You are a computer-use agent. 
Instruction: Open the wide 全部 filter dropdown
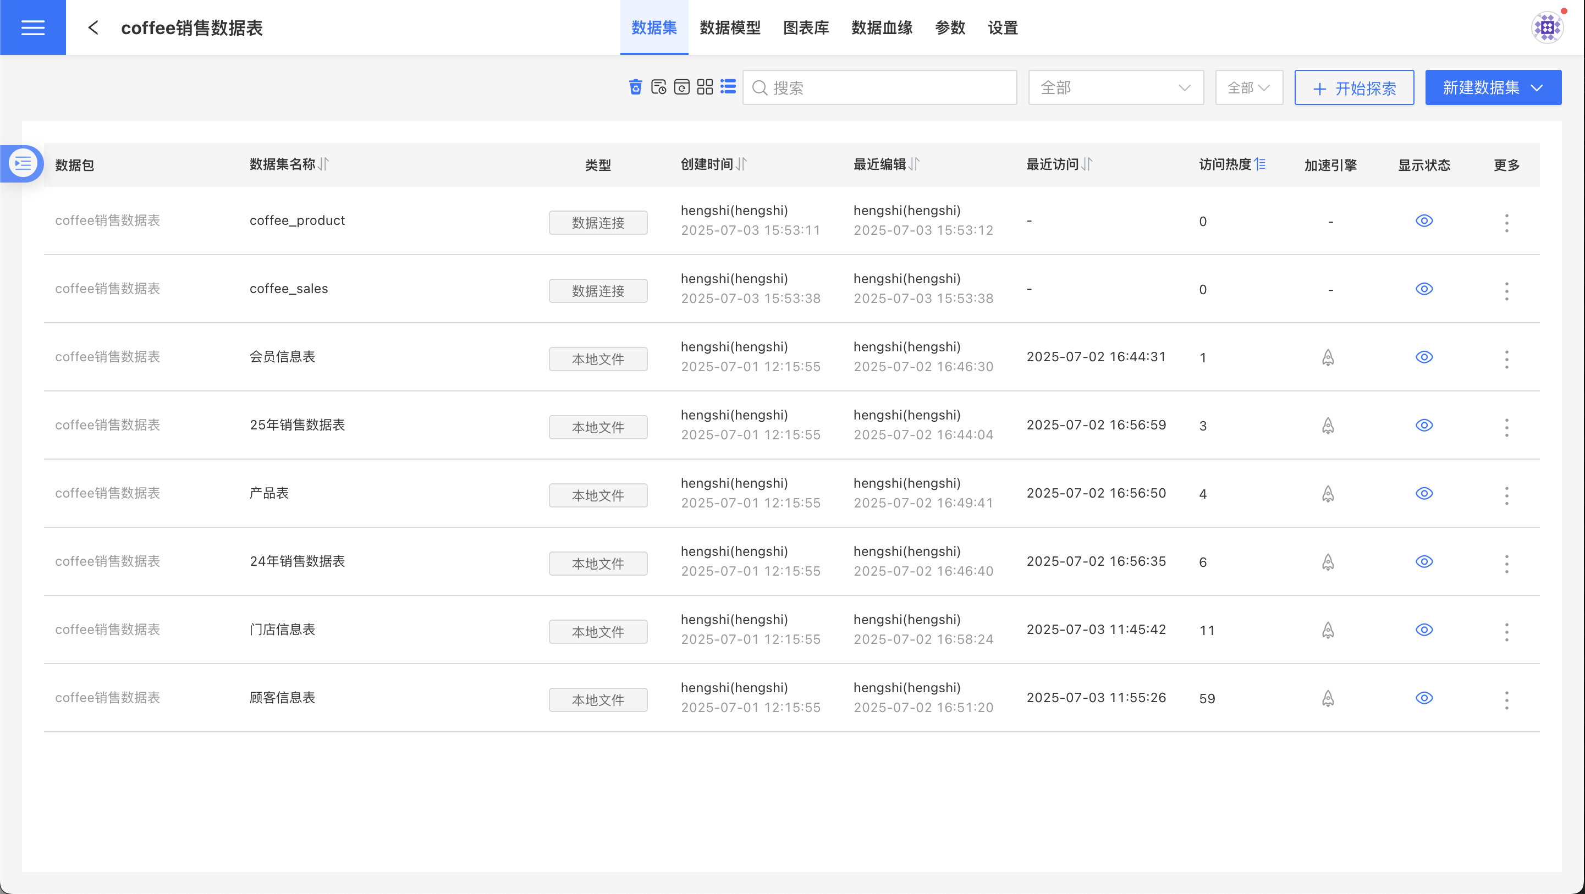(x=1115, y=88)
